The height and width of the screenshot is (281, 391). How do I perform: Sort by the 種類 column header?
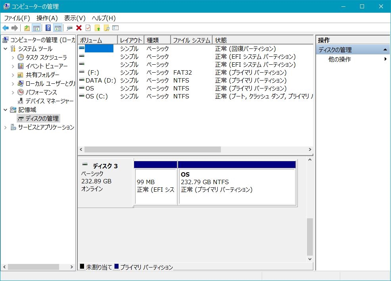point(157,40)
